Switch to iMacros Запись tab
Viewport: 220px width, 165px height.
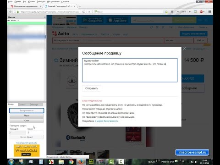pyautogui.click(x=24, y=104)
